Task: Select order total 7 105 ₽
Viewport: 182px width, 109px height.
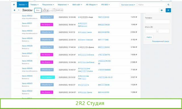Action: (x=134, y=70)
